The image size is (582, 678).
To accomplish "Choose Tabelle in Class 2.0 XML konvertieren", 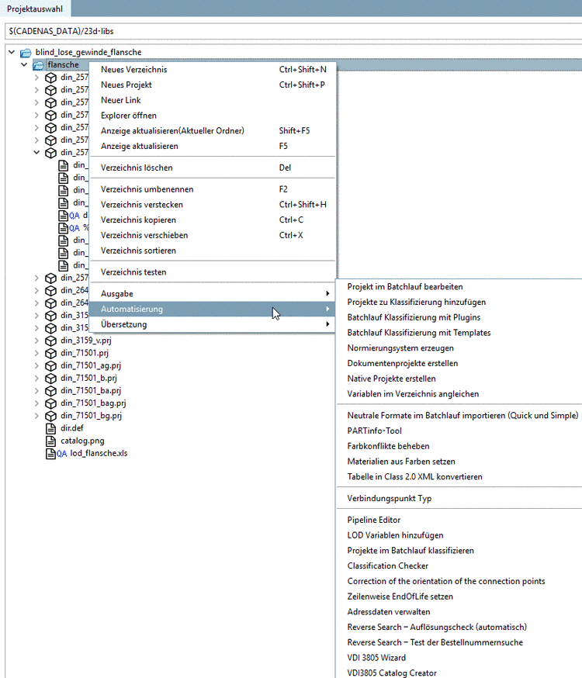I will pyautogui.click(x=459, y=477).
